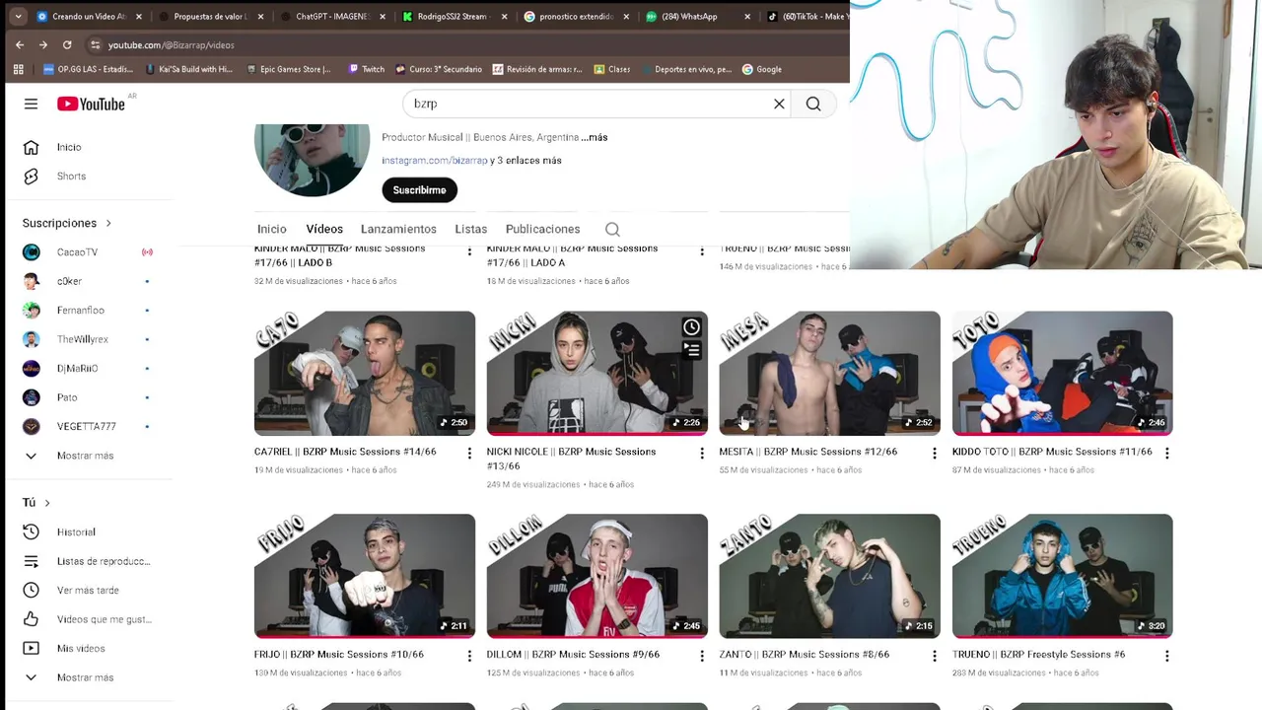Click add to queue icon on NICKI thumbnail
This screenshot has height=710, width=1262.
(692, 349)
